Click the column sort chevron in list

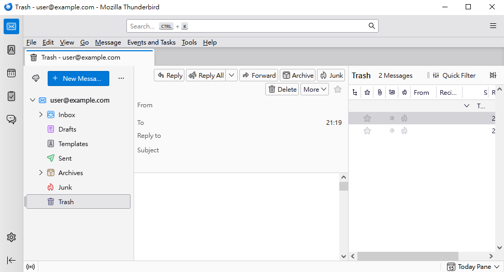tap(466, 106)
